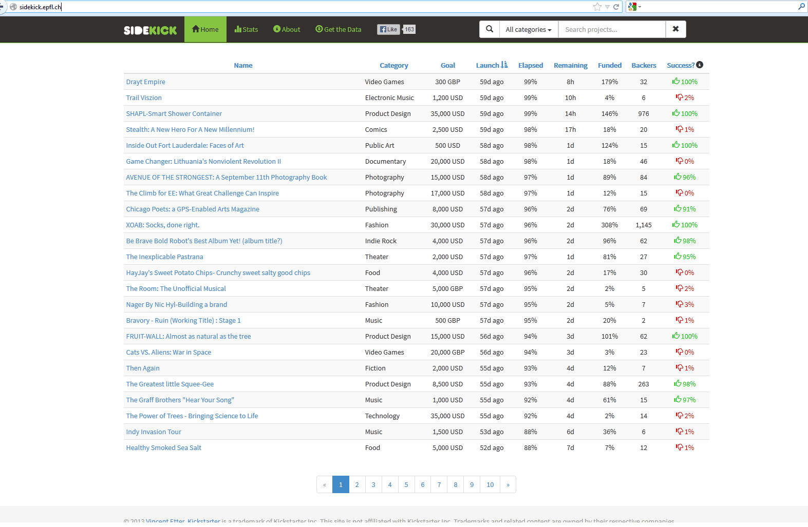This screenshot has width=808, height=527.
Task: Click the info icon beside Success?
Action: click(700, 65)
